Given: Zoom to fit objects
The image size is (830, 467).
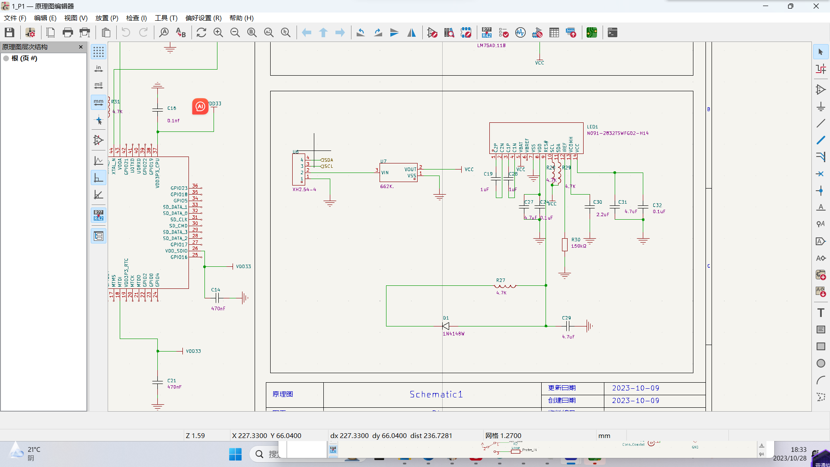Looking at the screenshot, I should click(269, 32).
